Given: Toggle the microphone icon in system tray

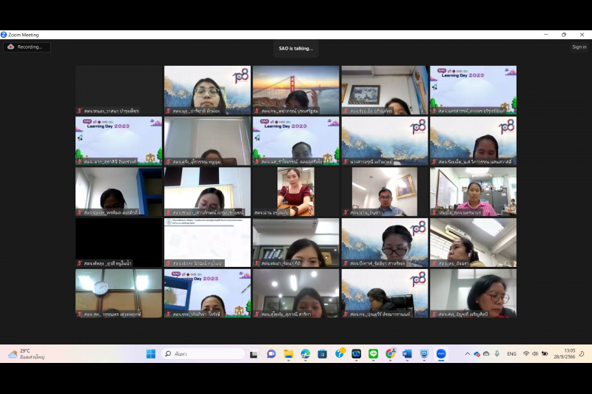Looking at the screenshot, I should click(497, 354).
